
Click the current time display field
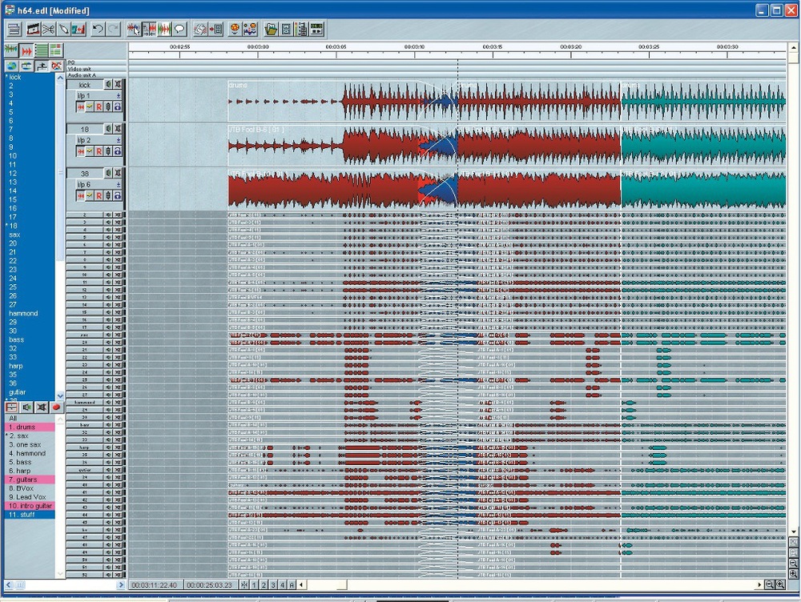pyautogui.click(x=155, y=584)
